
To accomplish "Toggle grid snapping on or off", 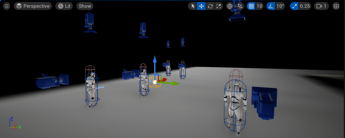I will pyautogui.click(x=251, y=6).
